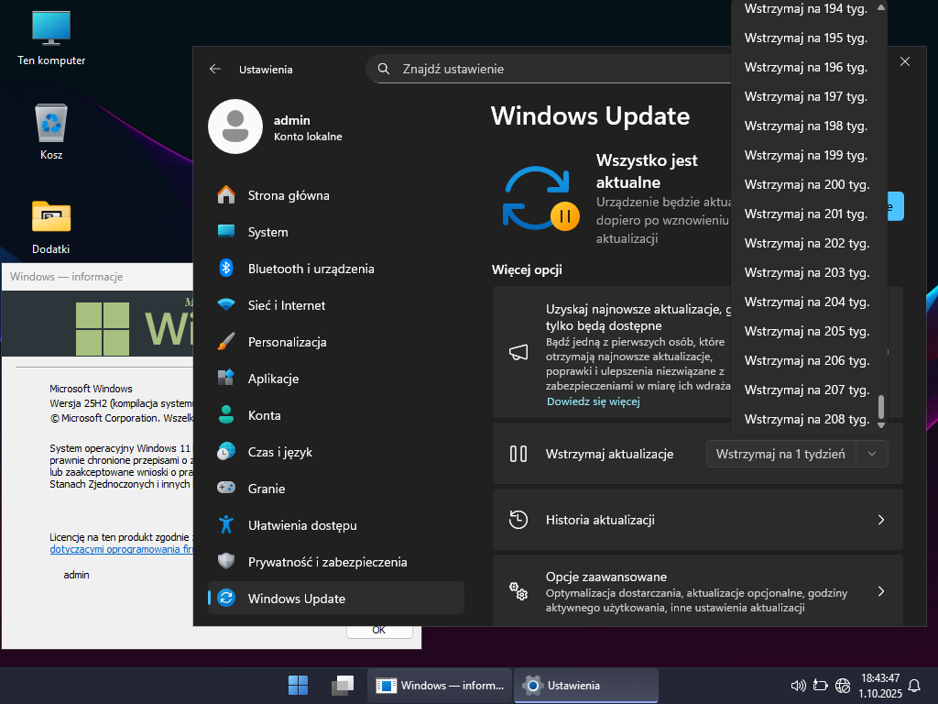Image resolution: width=938 pixels, height=704 pixels.
Task: Click Wstrzymaj na 1 tydzień button
Action: click(780, 454)
